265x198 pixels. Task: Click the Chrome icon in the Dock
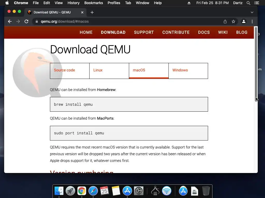pyautogui.click(x=82, y=191)
